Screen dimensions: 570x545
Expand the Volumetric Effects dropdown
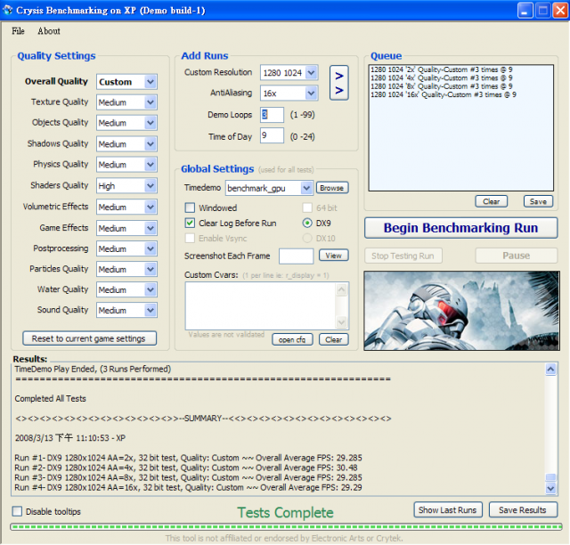[x=151, y=207]
